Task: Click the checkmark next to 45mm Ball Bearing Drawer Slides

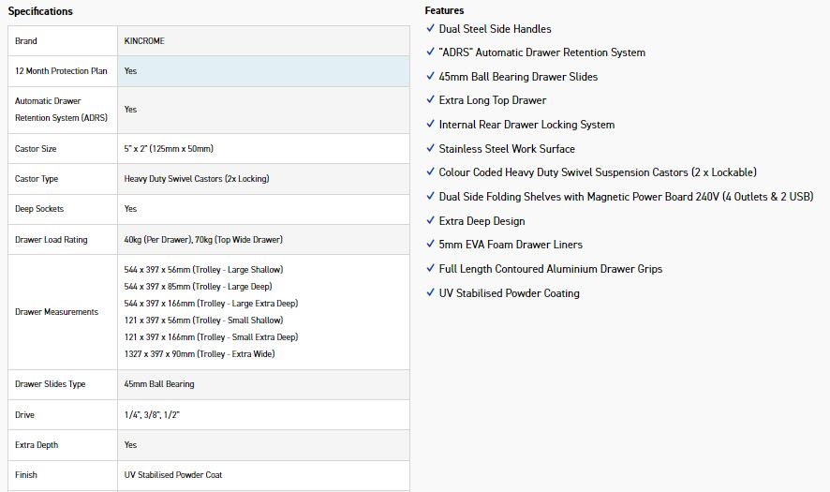Action: (430, 77)
